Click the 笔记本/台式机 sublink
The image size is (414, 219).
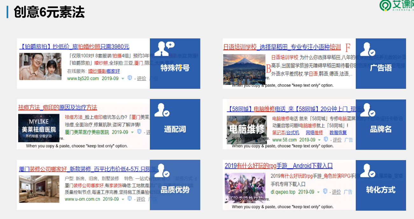coord(286,132)
